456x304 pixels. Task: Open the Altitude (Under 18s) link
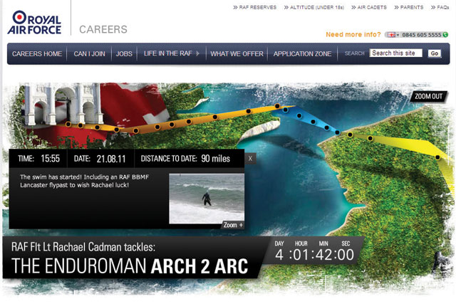tap(314, 7)
